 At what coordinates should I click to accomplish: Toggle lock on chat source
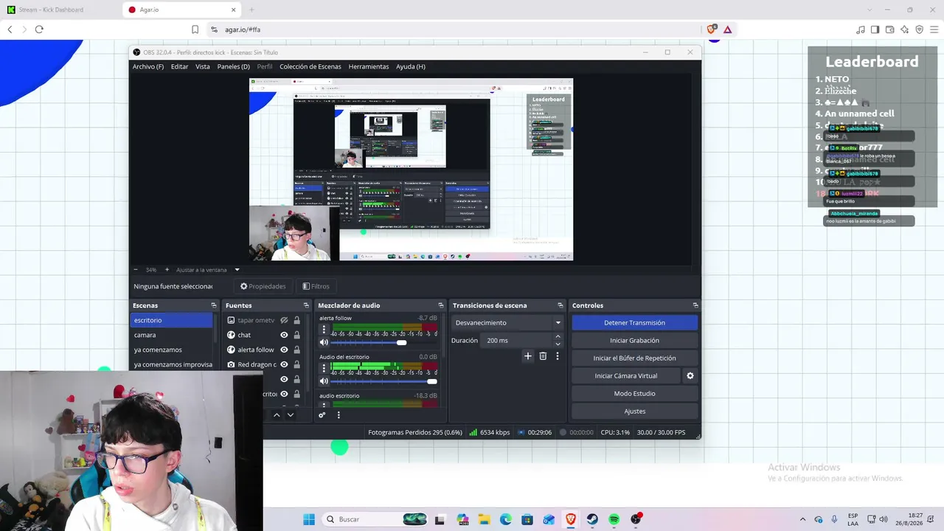[x=296, y=335]
